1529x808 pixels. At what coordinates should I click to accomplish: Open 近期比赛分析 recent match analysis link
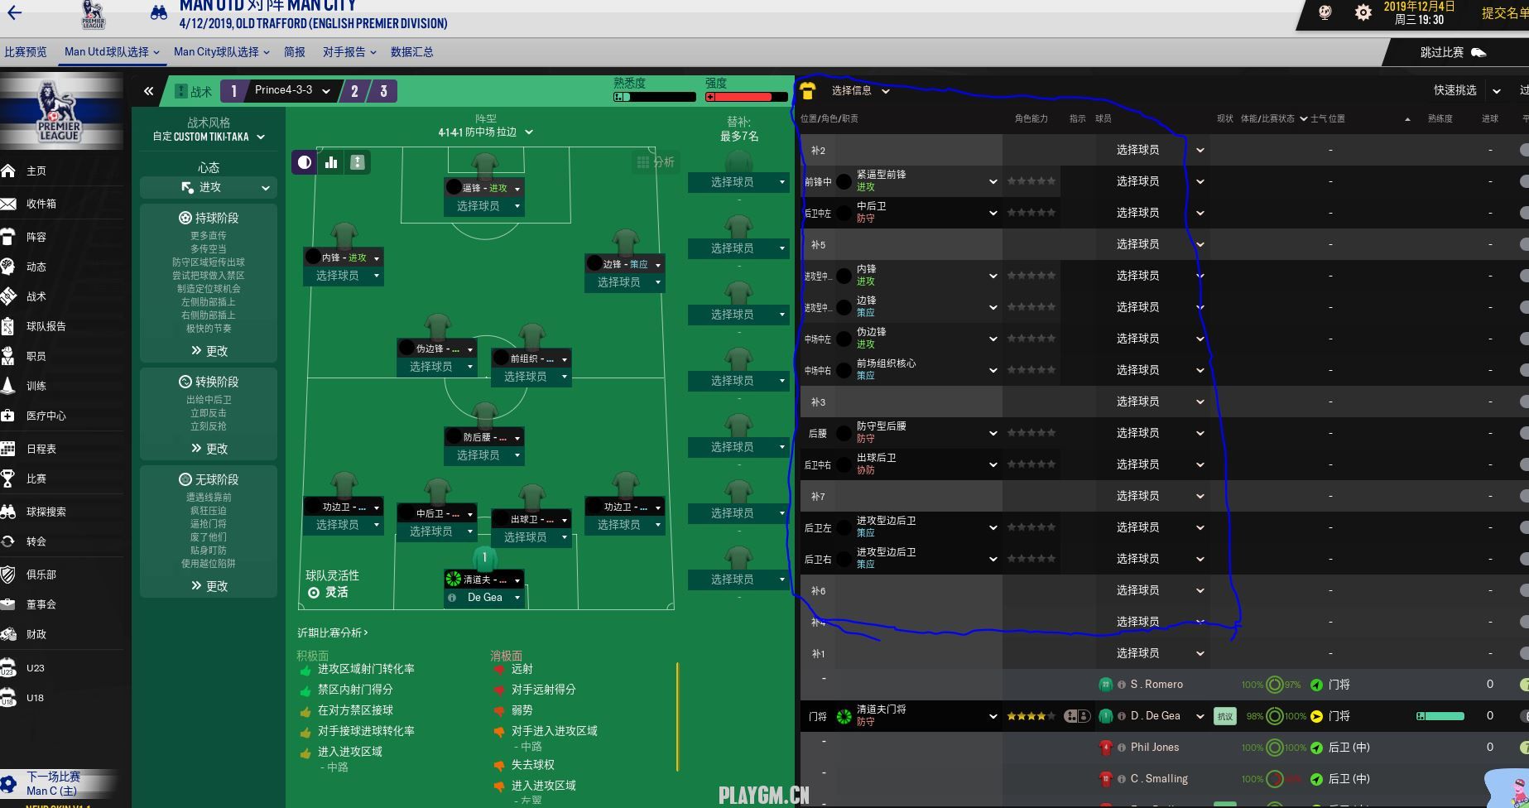[333, 633]
